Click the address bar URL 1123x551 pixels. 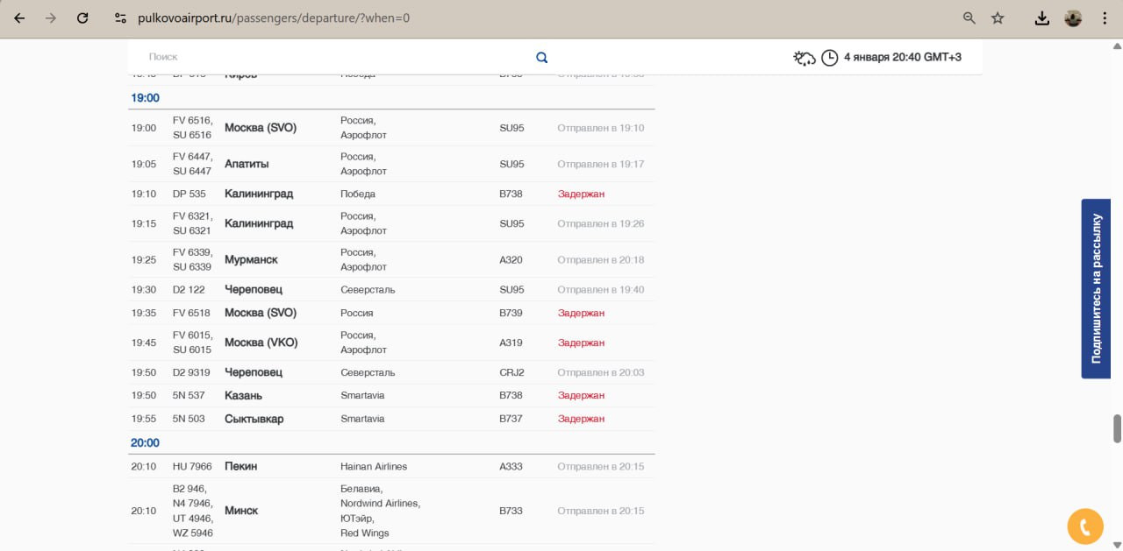274,18
